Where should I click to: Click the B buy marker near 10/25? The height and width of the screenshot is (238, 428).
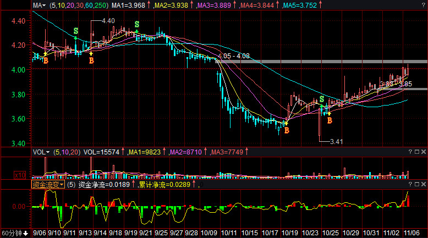pyautogui.click(x=330, y=120)
